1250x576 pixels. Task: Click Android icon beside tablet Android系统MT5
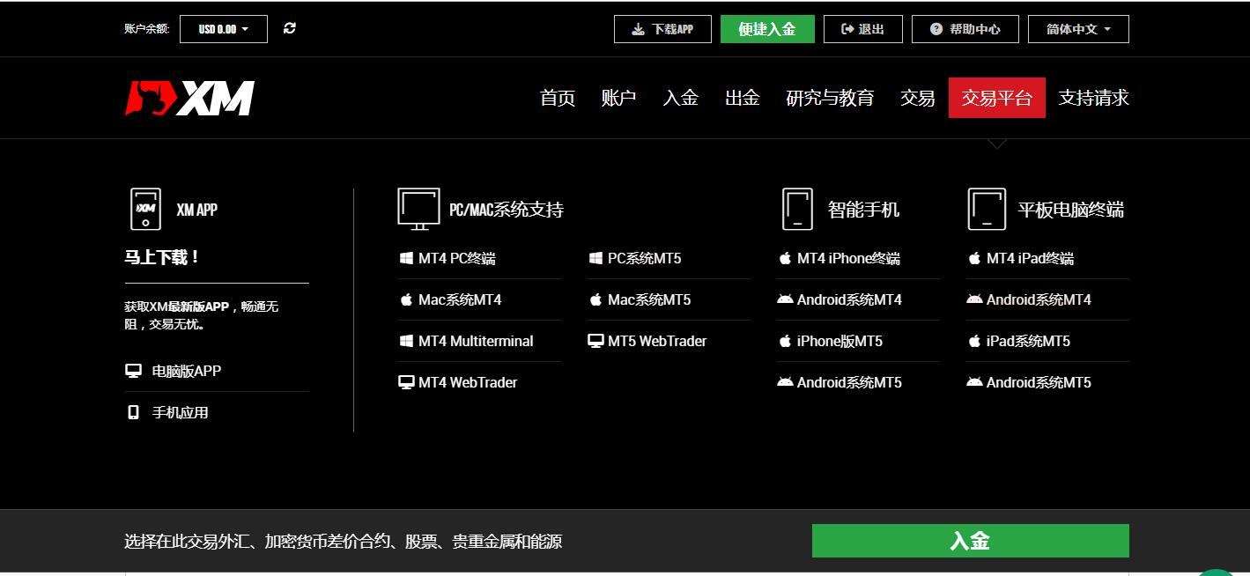(x=974, y=382)
